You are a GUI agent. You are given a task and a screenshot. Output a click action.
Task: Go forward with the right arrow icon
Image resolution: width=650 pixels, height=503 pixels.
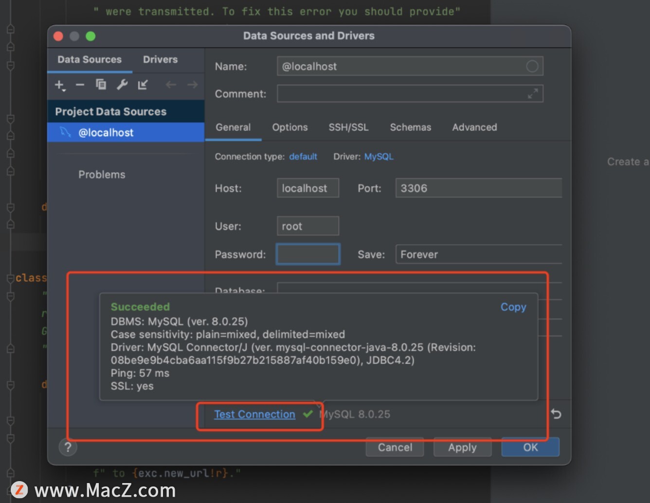pyautogui.click(x=193, y=85)
